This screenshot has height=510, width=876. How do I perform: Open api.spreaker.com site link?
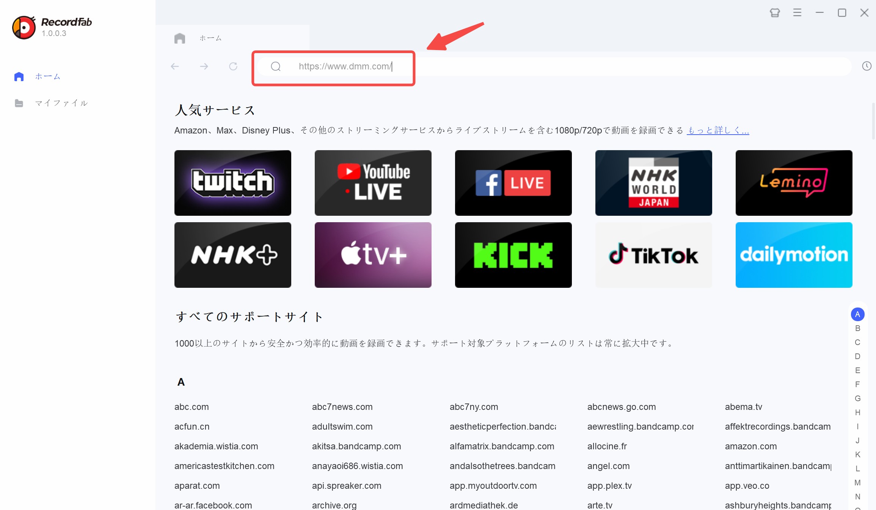tap(347, 486)
